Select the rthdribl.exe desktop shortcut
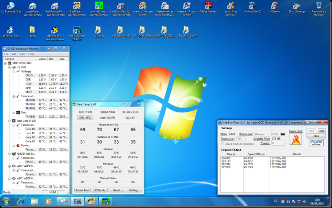 (x=55, y=34)
